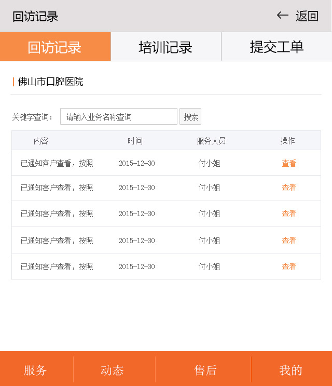Go to 服务 in bottom navigation
This screenshot has width=332, height=386.
tap(35, 370)
